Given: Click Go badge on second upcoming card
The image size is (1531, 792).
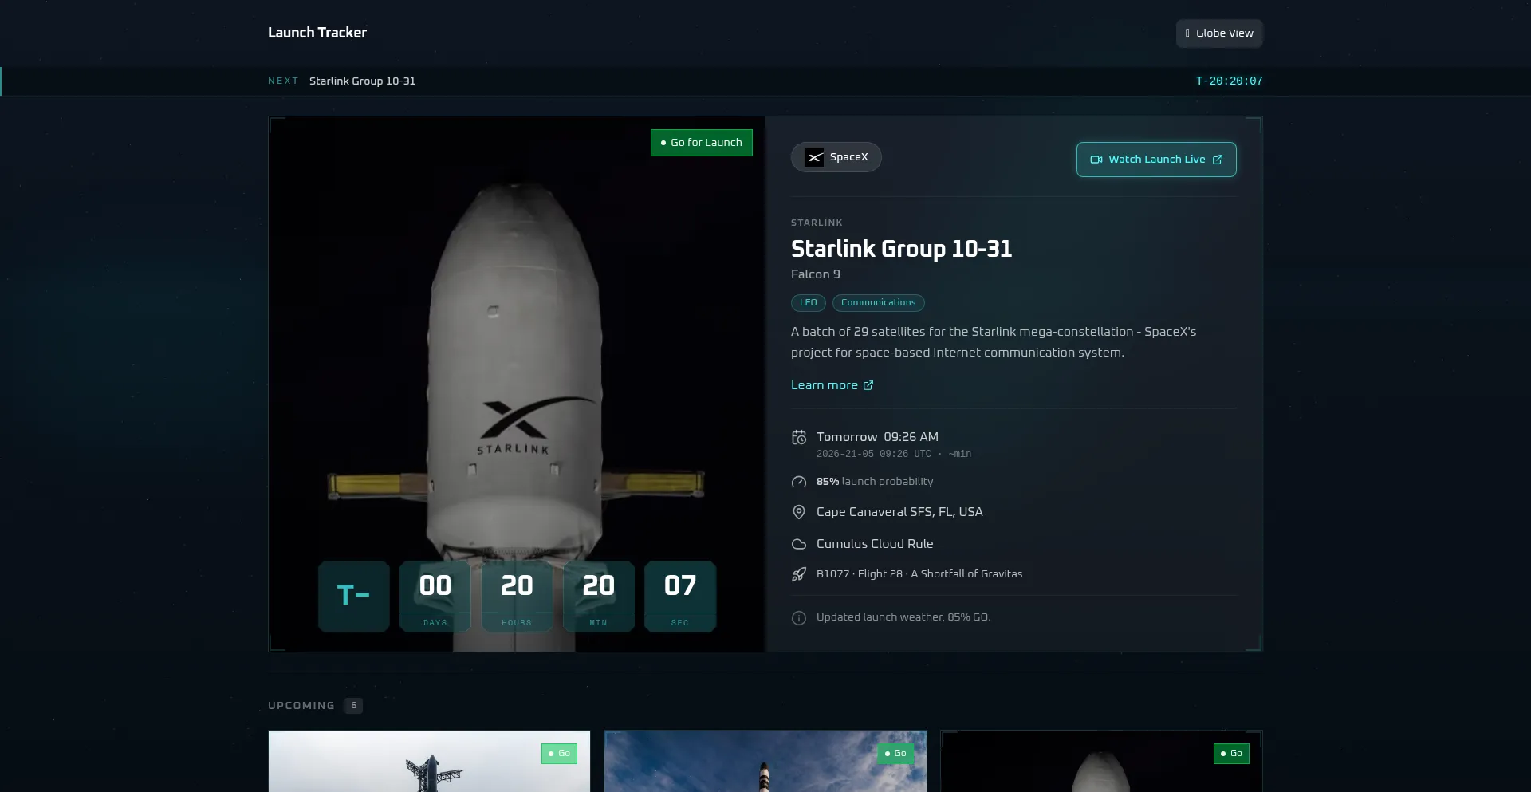Looking at the screenshot, I should (895, 754).
